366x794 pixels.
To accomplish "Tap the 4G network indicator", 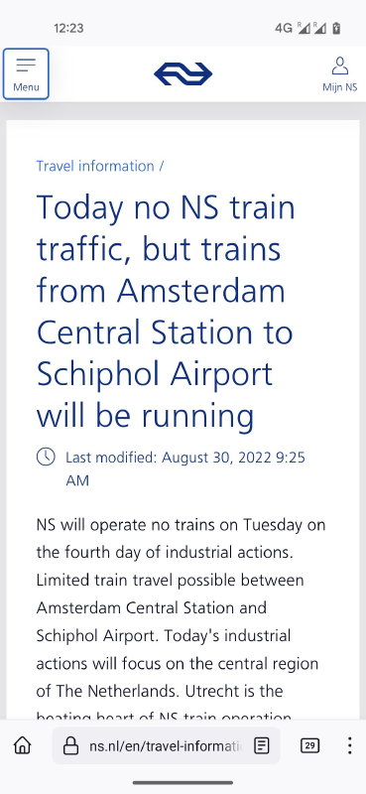I will (284, 29).
